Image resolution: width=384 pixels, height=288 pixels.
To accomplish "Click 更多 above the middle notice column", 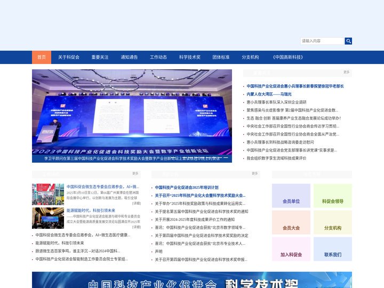I will pyautogui.click(x=255, y=173).
